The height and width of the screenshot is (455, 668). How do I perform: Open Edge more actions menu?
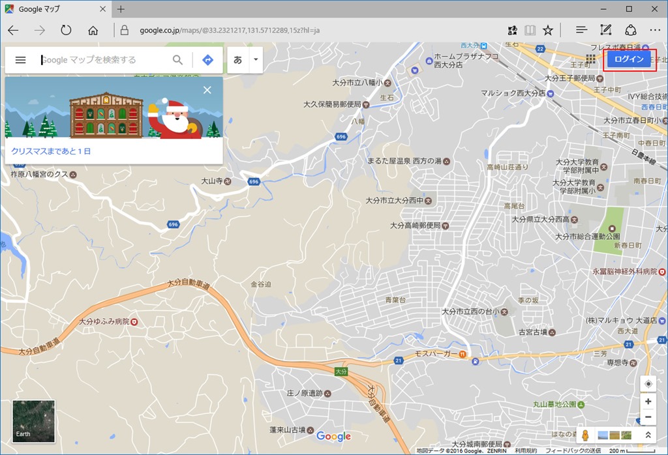coord(654,31)
